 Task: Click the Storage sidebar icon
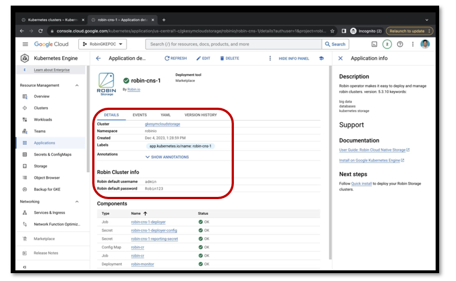[x=25, y=166]
